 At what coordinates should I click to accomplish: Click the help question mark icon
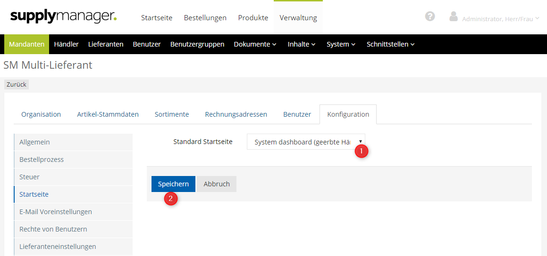[x=429, y=16]
